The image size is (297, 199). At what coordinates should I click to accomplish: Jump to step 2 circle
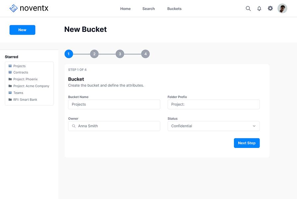pyautogui.click(x=94, y=54)
